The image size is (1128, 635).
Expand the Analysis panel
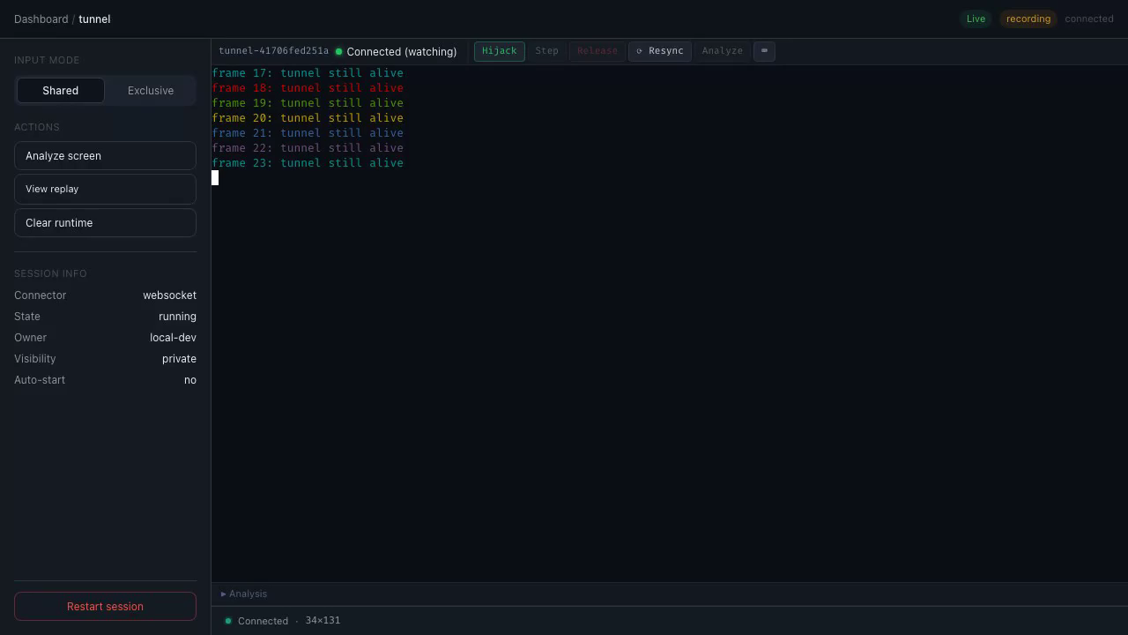[x=244, y=594]
